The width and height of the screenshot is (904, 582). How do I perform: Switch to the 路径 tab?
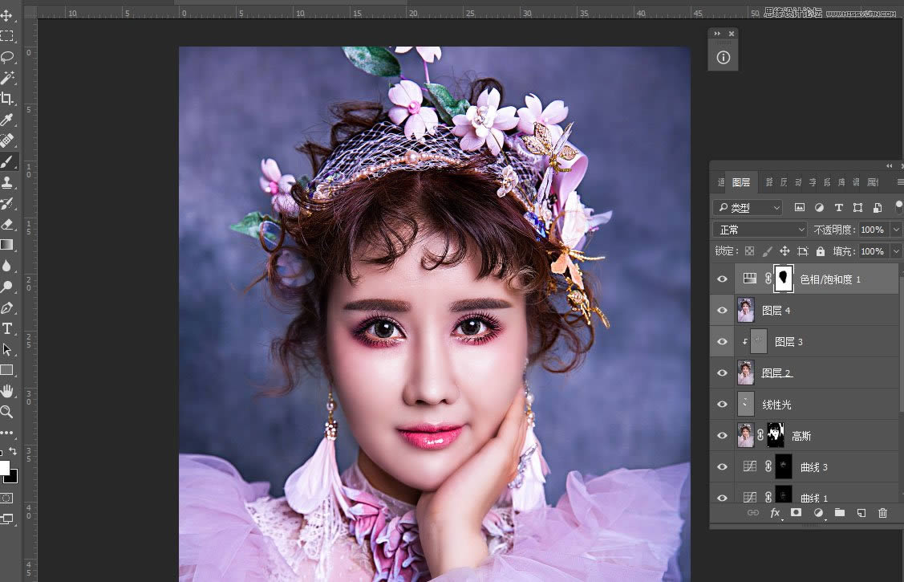(769, 182)
